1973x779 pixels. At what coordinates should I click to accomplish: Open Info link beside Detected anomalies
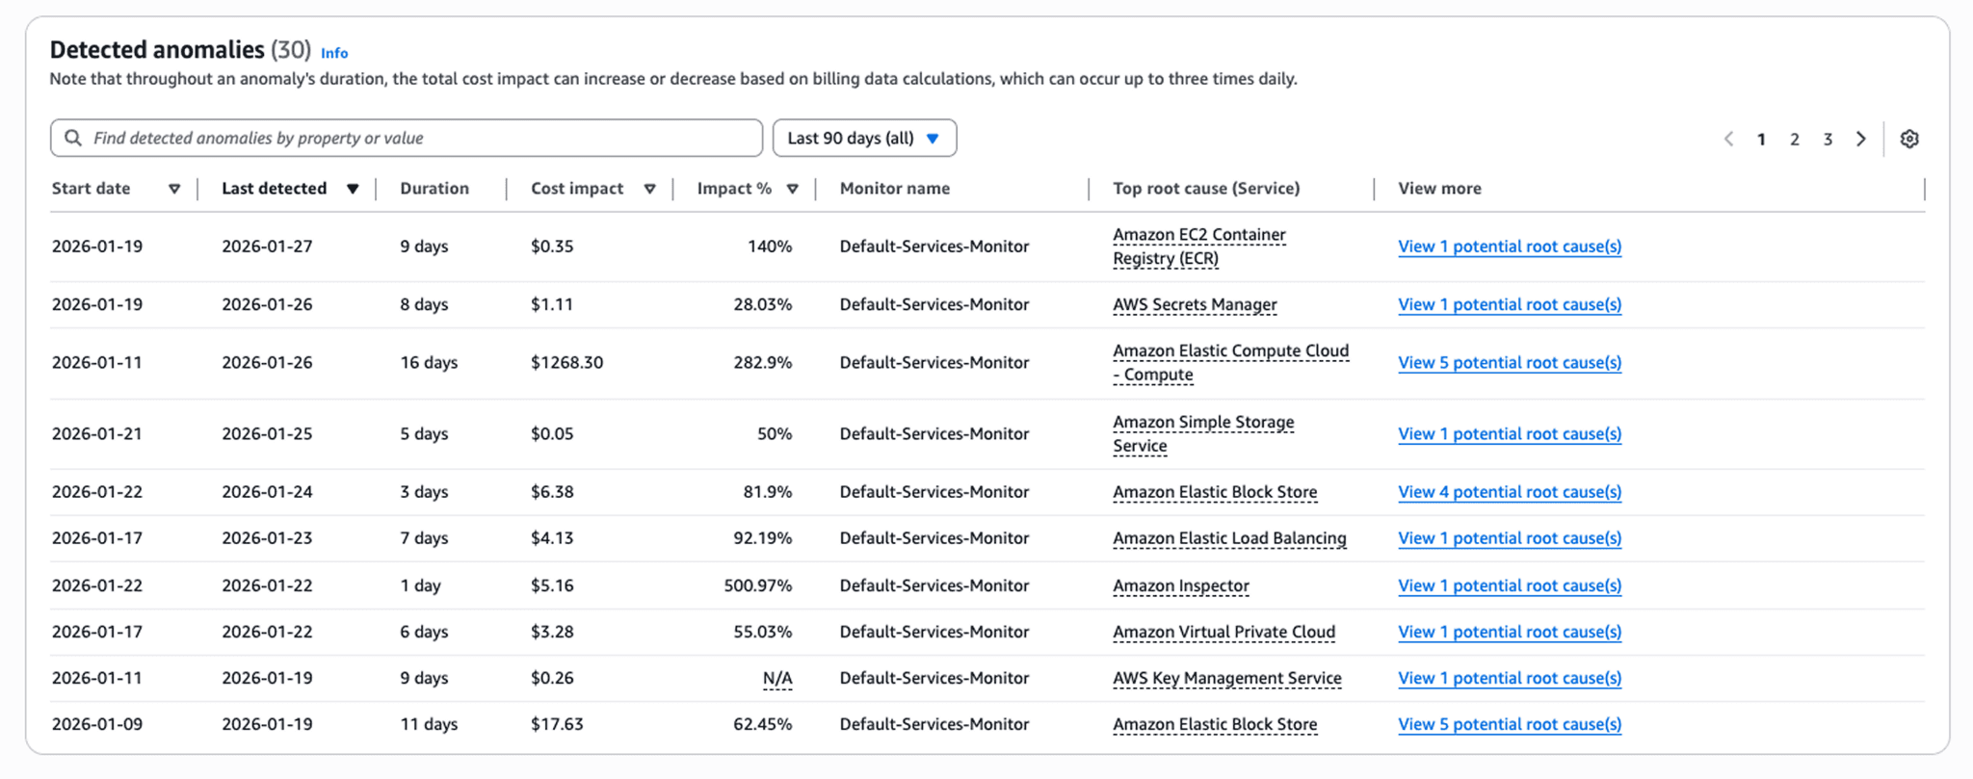click(334, 53)
